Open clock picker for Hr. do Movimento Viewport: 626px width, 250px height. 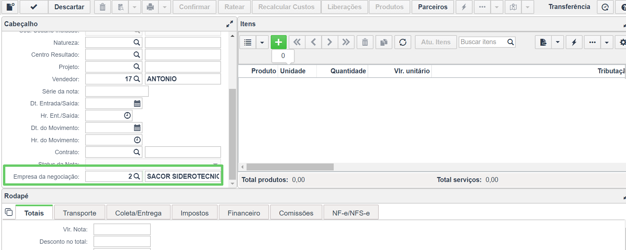[x=137, y=140]
